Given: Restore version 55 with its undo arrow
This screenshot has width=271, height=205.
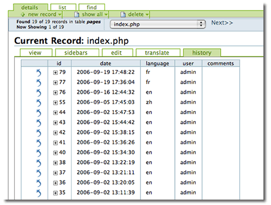Looking at the screenshot, I should click(39, 102).
